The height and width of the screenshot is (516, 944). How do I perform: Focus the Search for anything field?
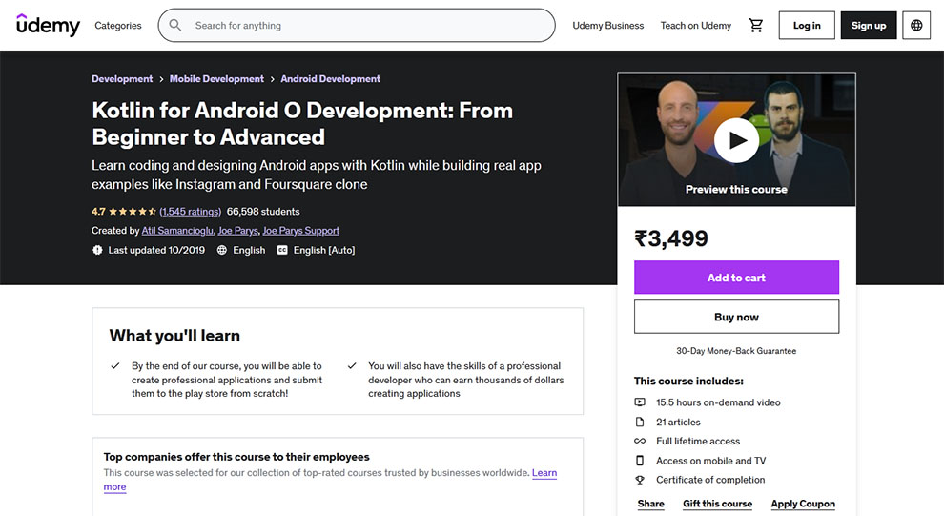(357, 26)
